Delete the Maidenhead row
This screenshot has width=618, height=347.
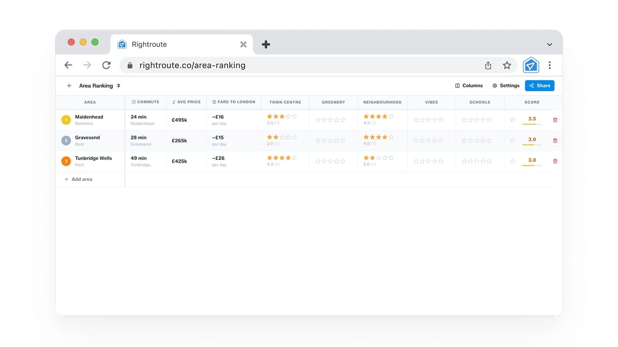[555, 120]
